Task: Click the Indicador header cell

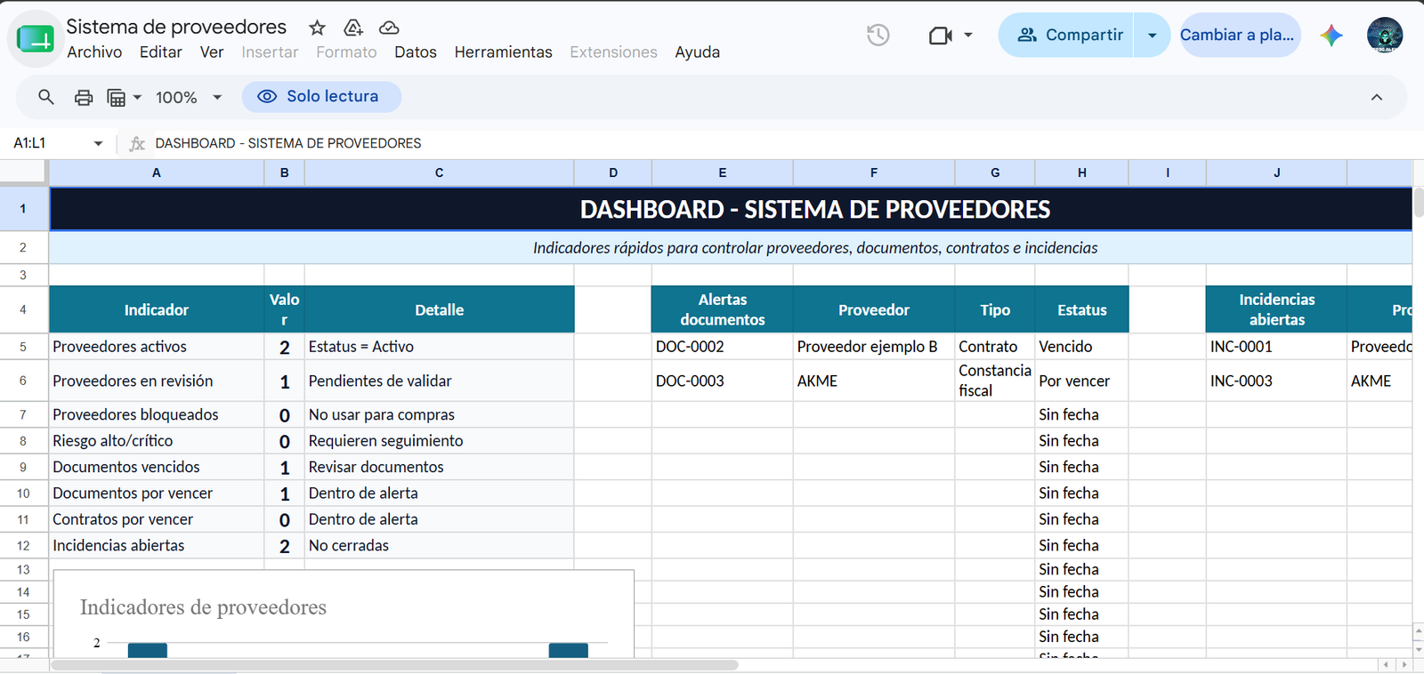Action: (157, 309)
